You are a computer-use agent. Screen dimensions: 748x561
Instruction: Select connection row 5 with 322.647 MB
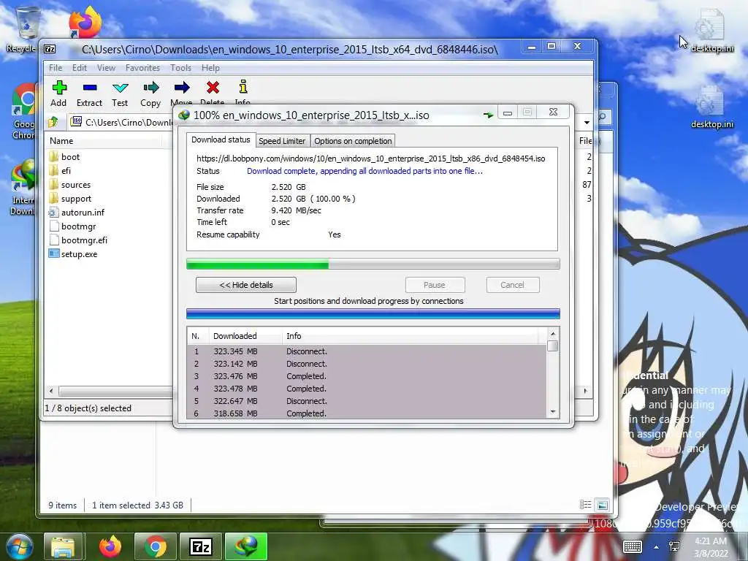click(x=367, y=401)
